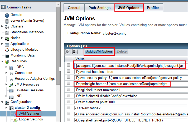This screenshot has height=122, width=188.
Task: Click the Standalone Instances icon
Action: click(x=7, y=32)
